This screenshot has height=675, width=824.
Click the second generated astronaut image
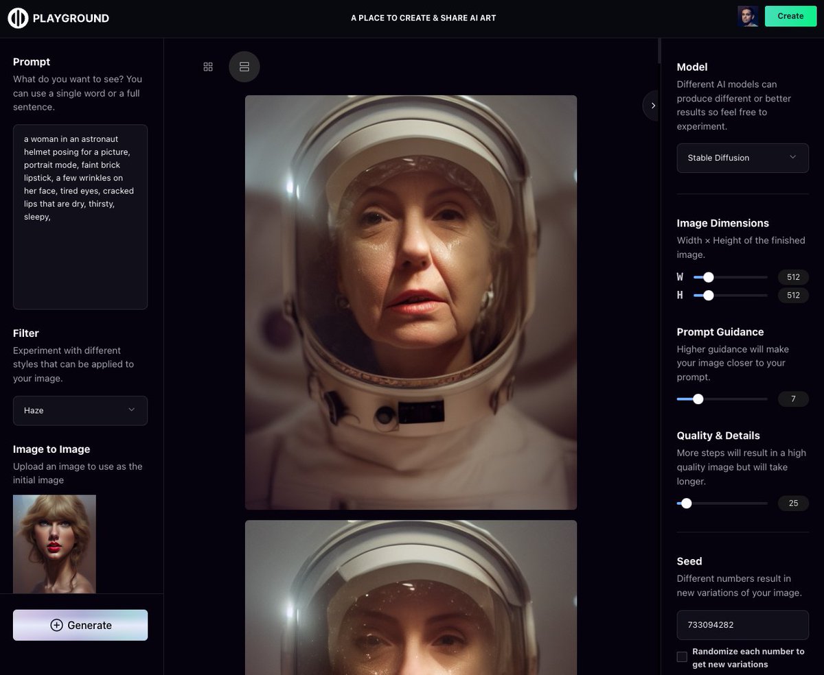[411, 597]
